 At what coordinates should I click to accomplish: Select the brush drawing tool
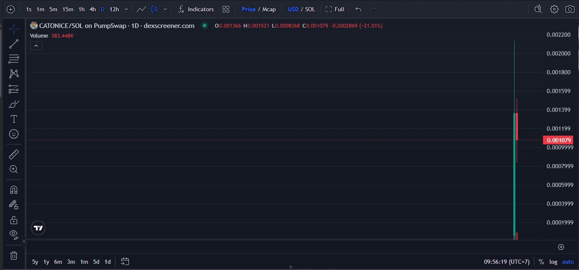coord(14,104)
